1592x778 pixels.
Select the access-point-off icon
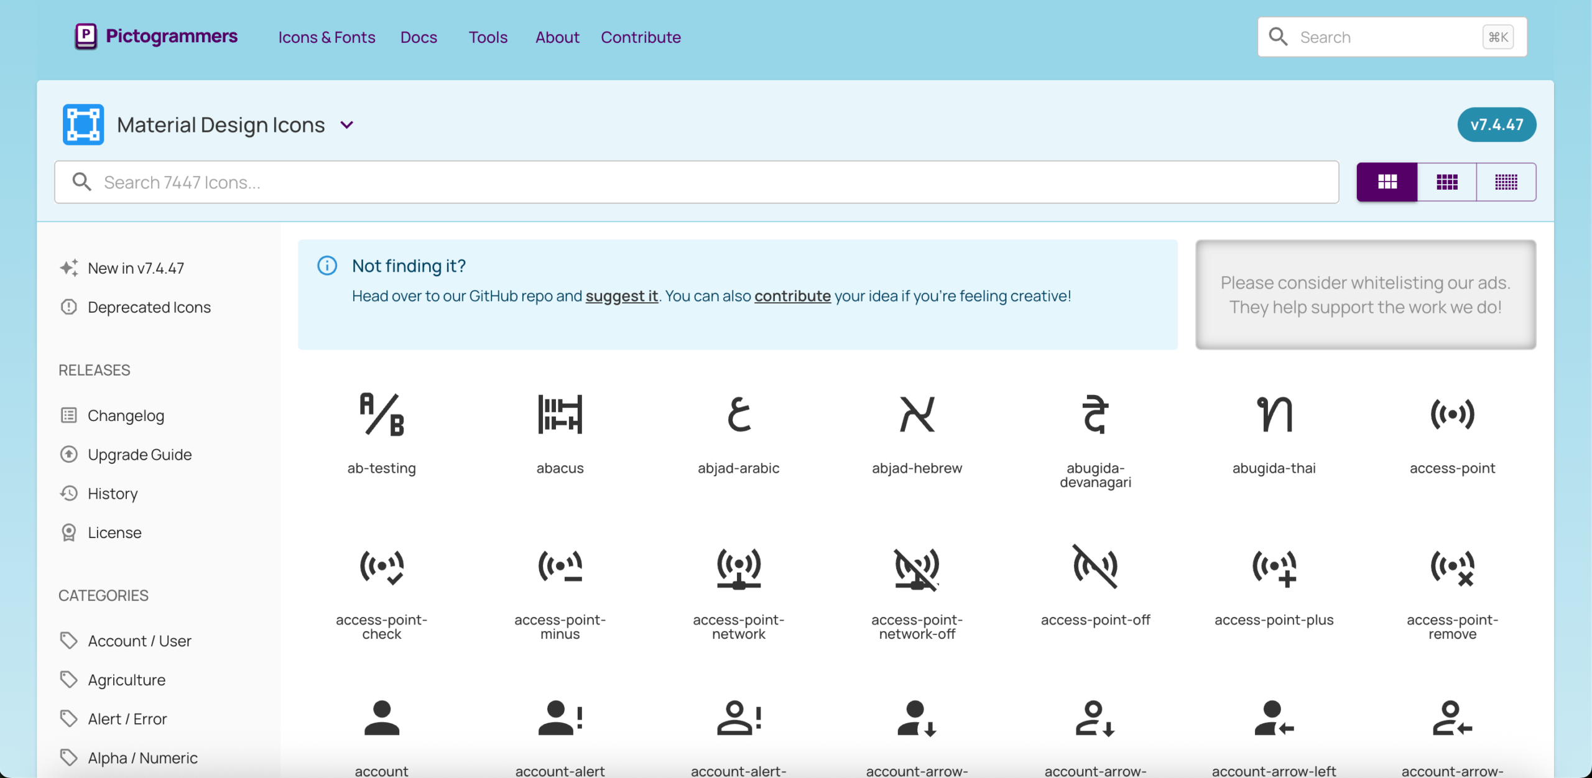[x=1095, y=566]
